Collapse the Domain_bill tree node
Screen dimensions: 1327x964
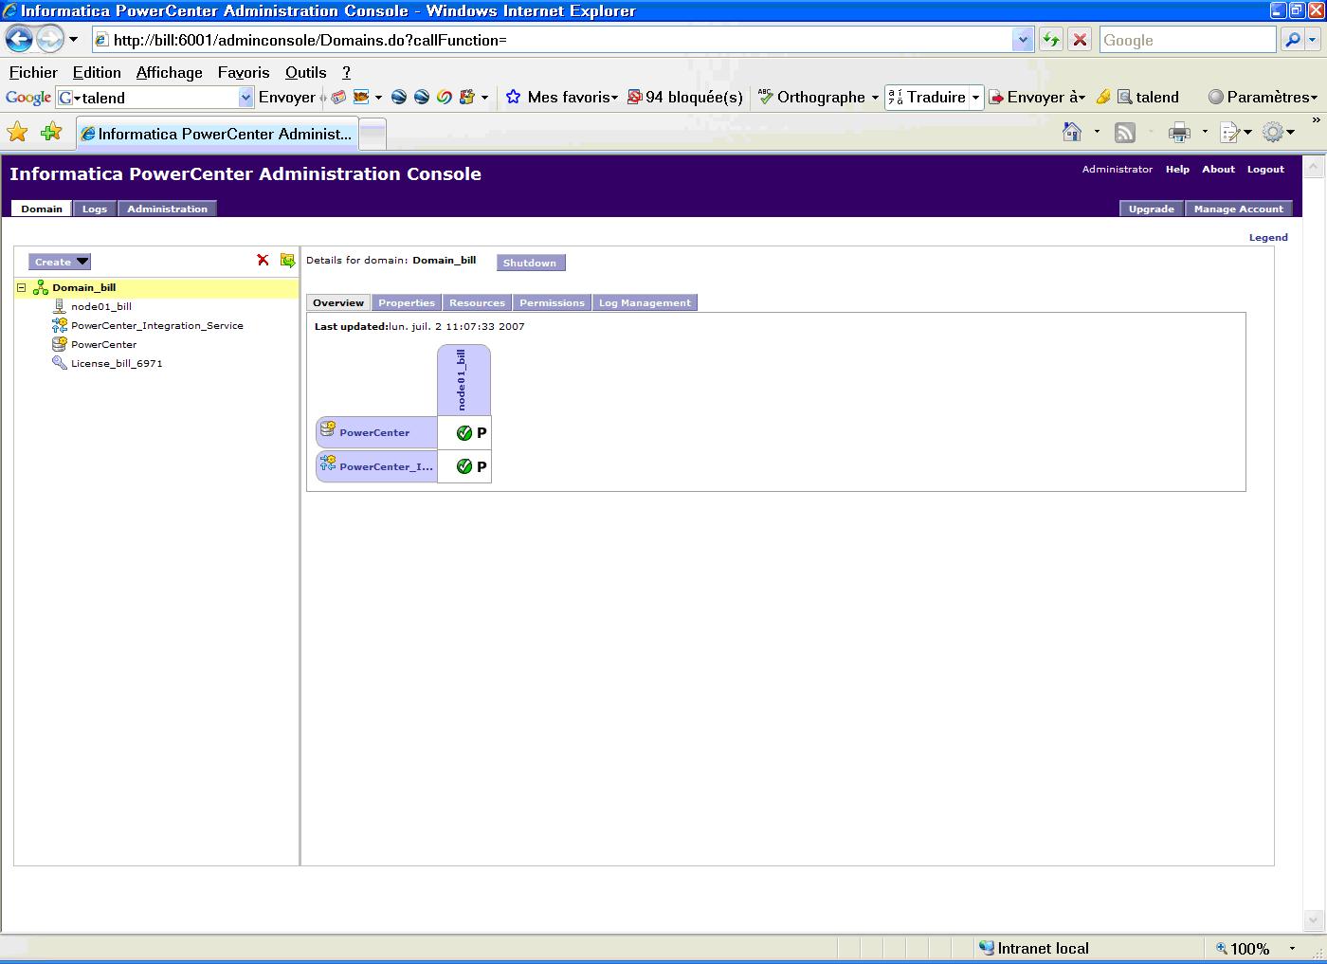coord(21,288)
